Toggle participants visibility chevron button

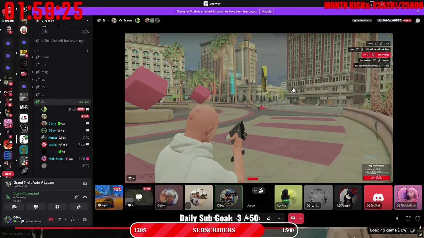[258, 191]
